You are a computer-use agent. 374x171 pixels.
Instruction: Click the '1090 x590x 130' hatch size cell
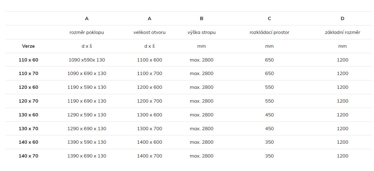click(x=87, y=60)
